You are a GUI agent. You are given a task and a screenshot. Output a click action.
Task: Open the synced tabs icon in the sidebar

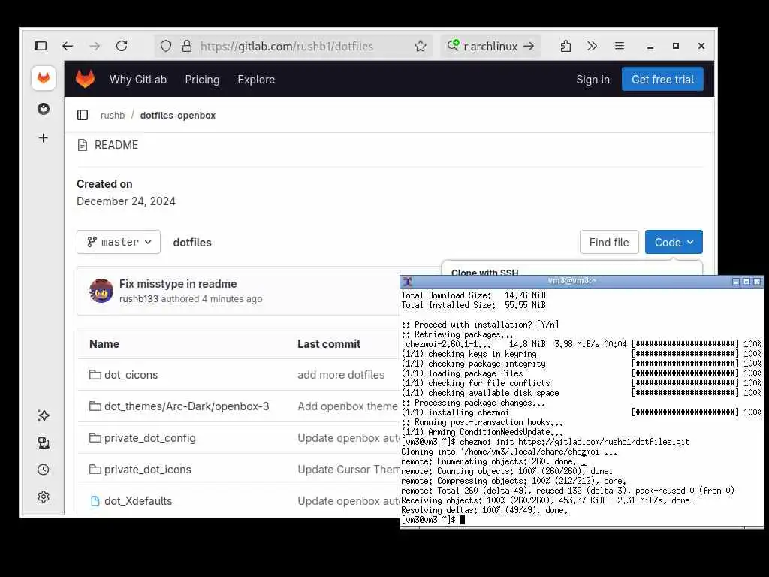tap(44, 443)
